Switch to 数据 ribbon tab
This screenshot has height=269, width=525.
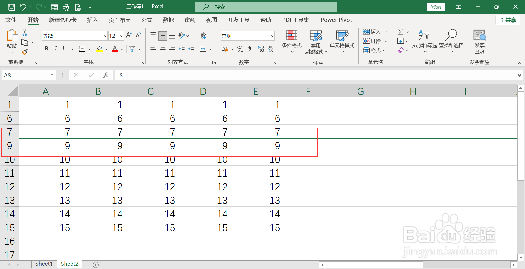coord(168,20)
